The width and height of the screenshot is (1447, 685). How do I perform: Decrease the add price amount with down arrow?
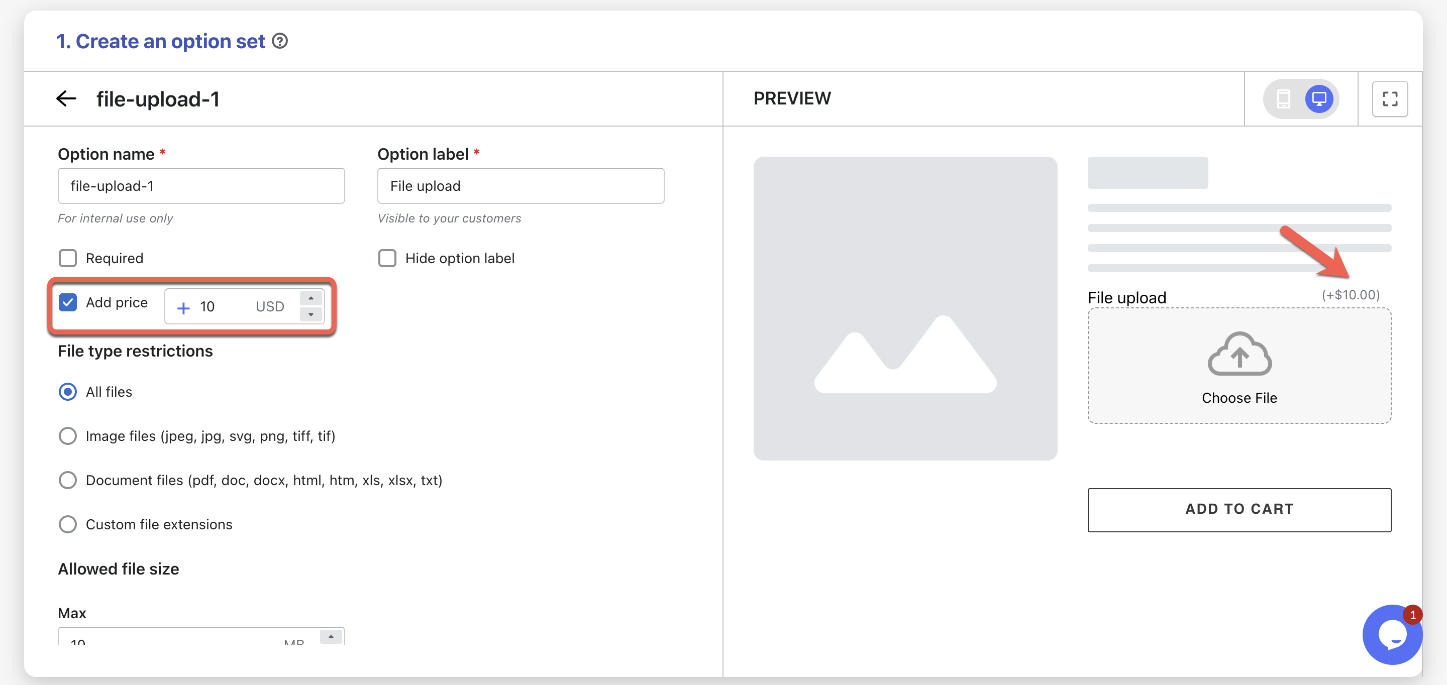311,314
